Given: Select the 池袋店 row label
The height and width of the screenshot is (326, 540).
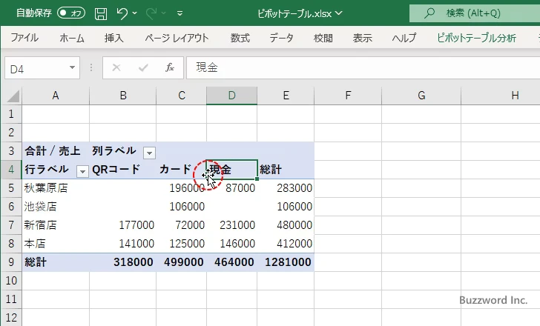Looking at the screenshot, I should [56, 207].
